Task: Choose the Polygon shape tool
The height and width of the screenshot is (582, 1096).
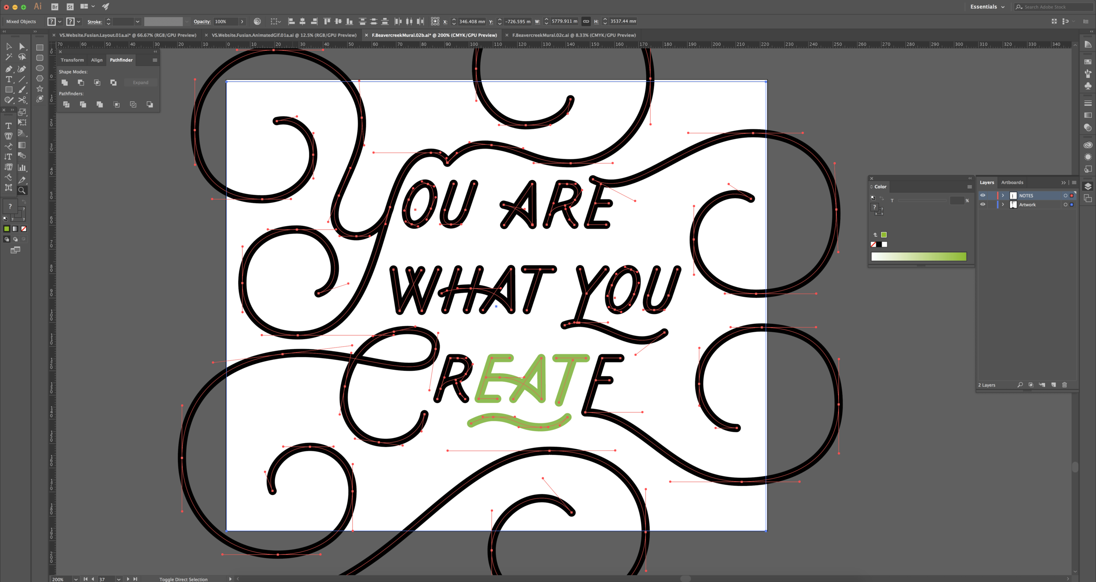Action: pyautogui.click(x=39, y=78)
